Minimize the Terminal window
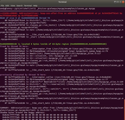The image size is (125, 120). tap(118, 2)
